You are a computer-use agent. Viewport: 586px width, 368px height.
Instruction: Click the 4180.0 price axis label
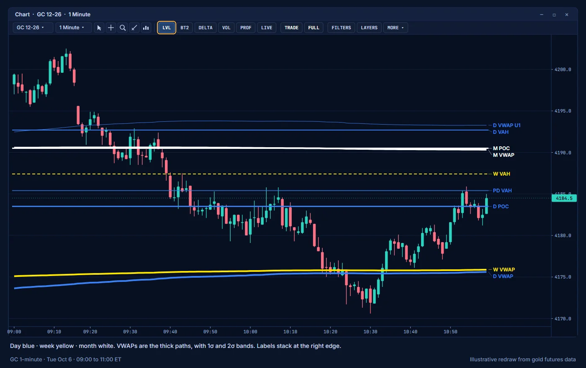point(563,235)
